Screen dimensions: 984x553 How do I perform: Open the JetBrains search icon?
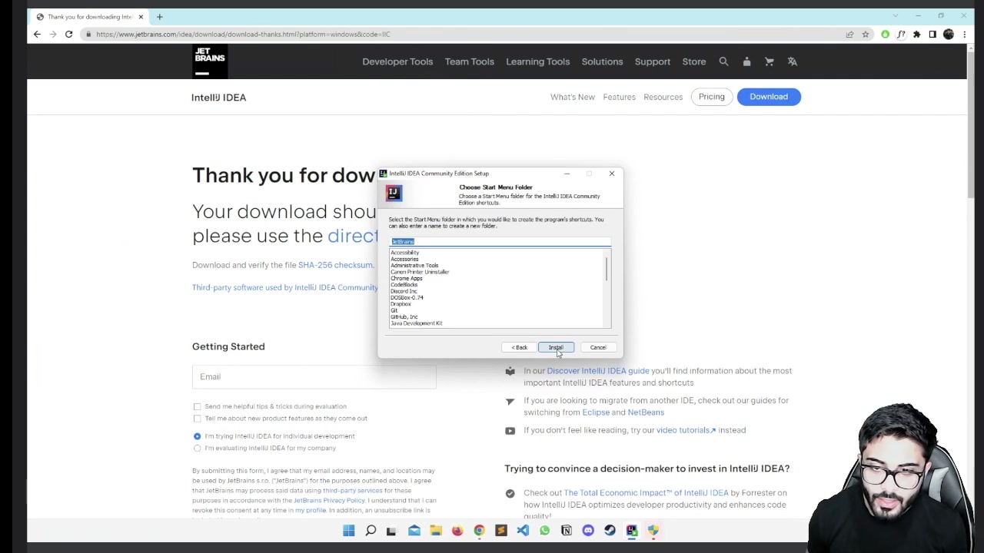(723, 61)
